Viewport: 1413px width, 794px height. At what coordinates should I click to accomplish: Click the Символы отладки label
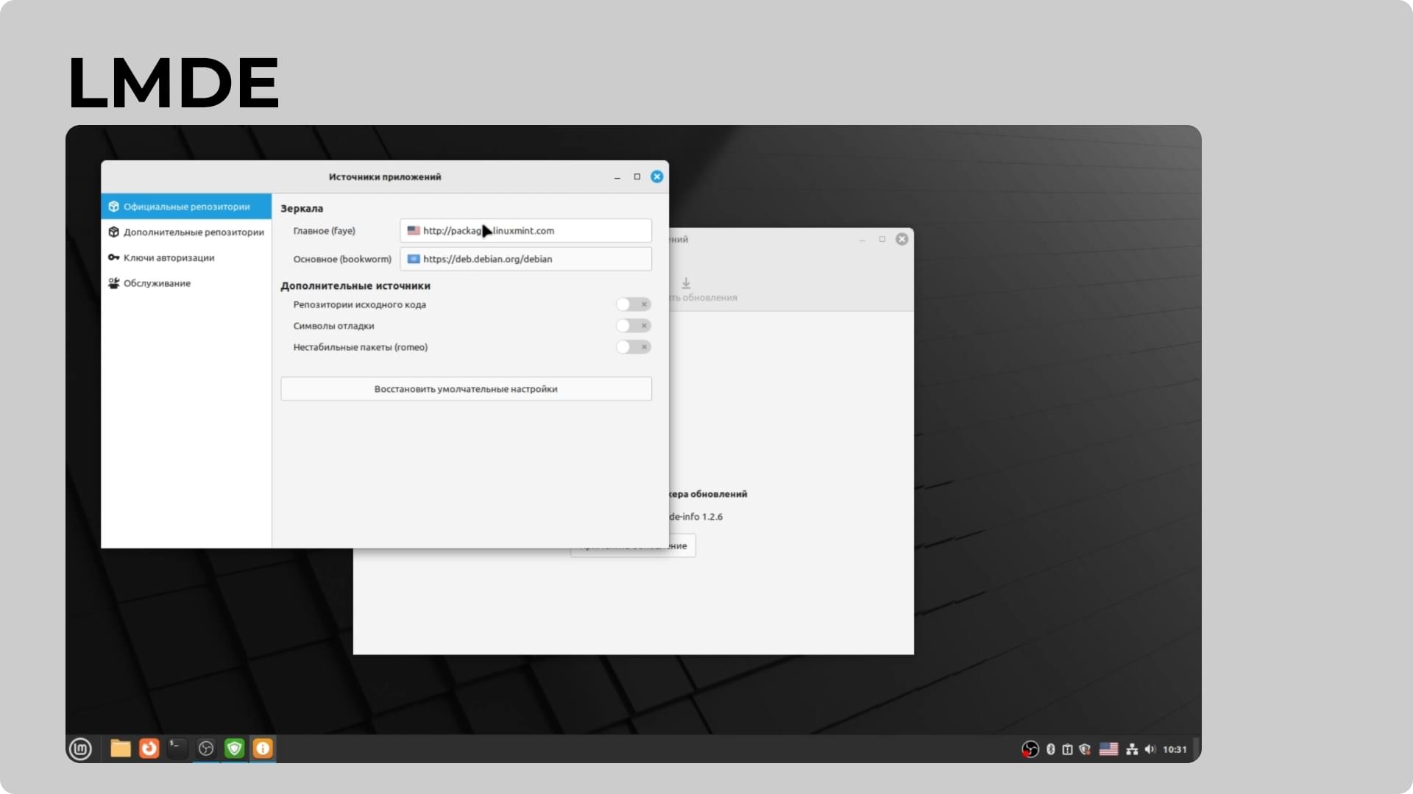(333, 326)
